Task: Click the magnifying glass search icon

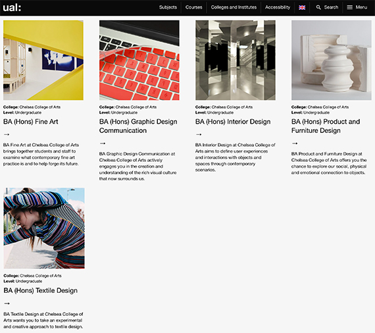Action: point(318,7)
